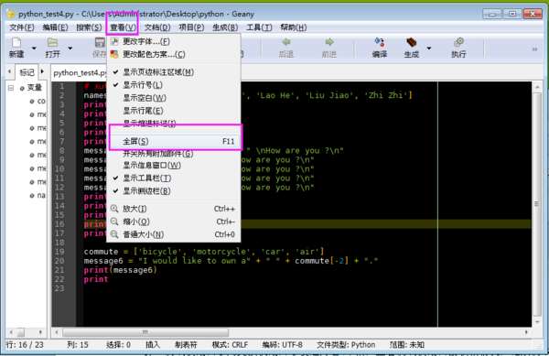The height and width of the screenshot is (356, 549).
Task: Click the 新建 (New file) toolbar icon
Action: [x=16, y=43]
